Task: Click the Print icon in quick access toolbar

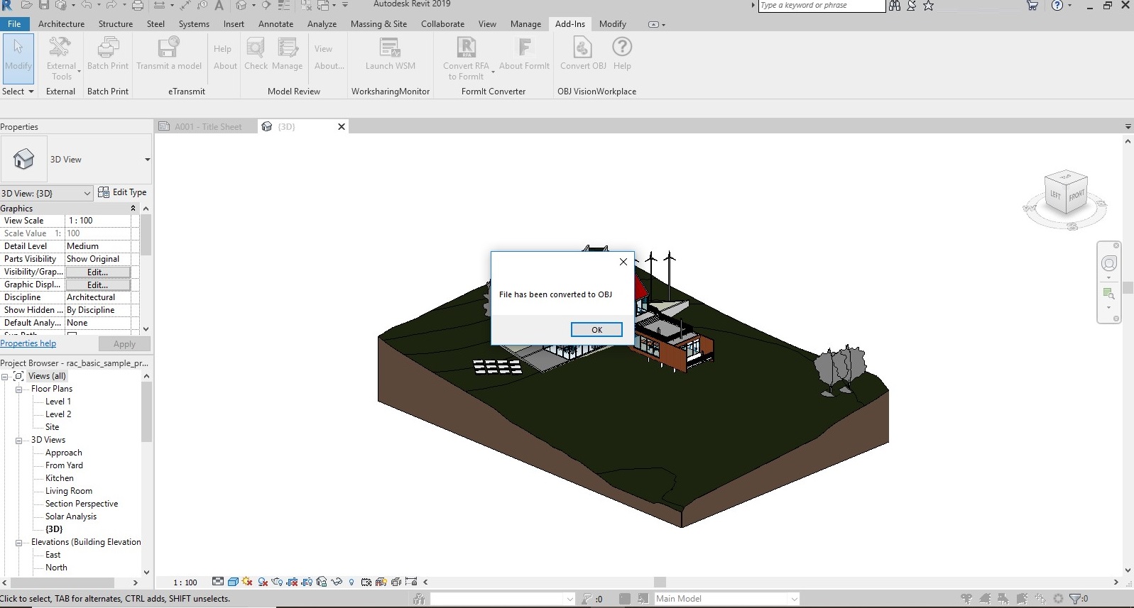Action: click(x=138, y=6)
